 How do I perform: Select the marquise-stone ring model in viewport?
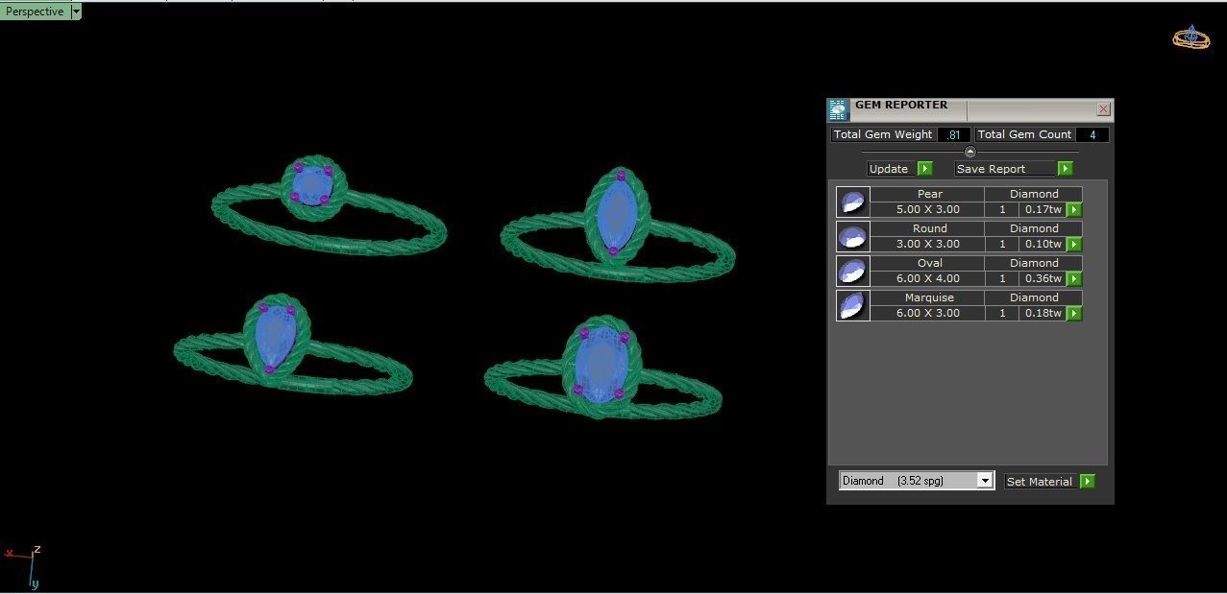point(618,226)
